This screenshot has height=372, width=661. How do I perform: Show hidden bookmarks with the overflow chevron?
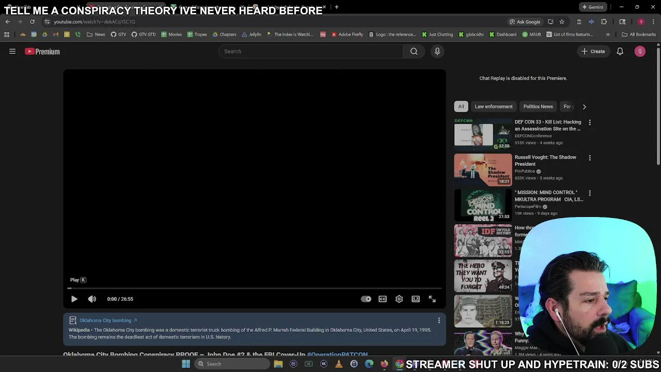click(x=608, y=35)
